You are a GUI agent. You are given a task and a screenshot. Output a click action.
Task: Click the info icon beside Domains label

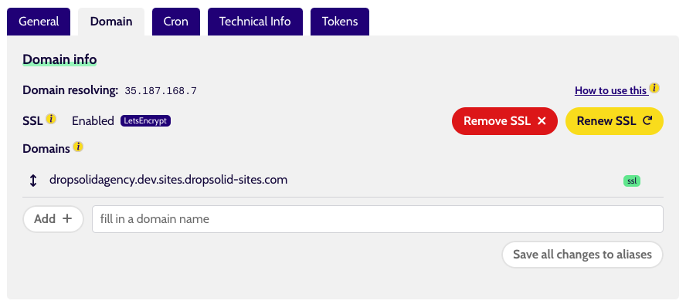(x=78, y=147)
